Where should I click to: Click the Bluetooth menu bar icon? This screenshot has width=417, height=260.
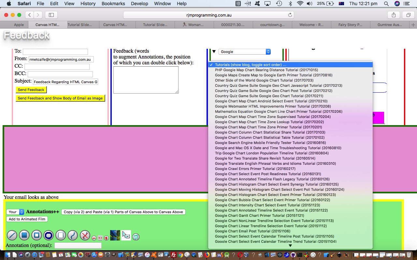point(290,4)
